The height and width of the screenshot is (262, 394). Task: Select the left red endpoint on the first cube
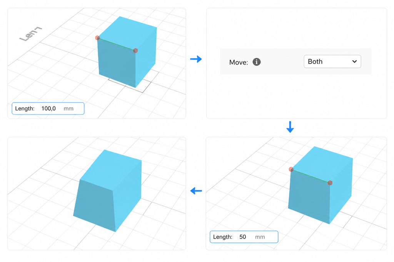[x=97, y=38]
